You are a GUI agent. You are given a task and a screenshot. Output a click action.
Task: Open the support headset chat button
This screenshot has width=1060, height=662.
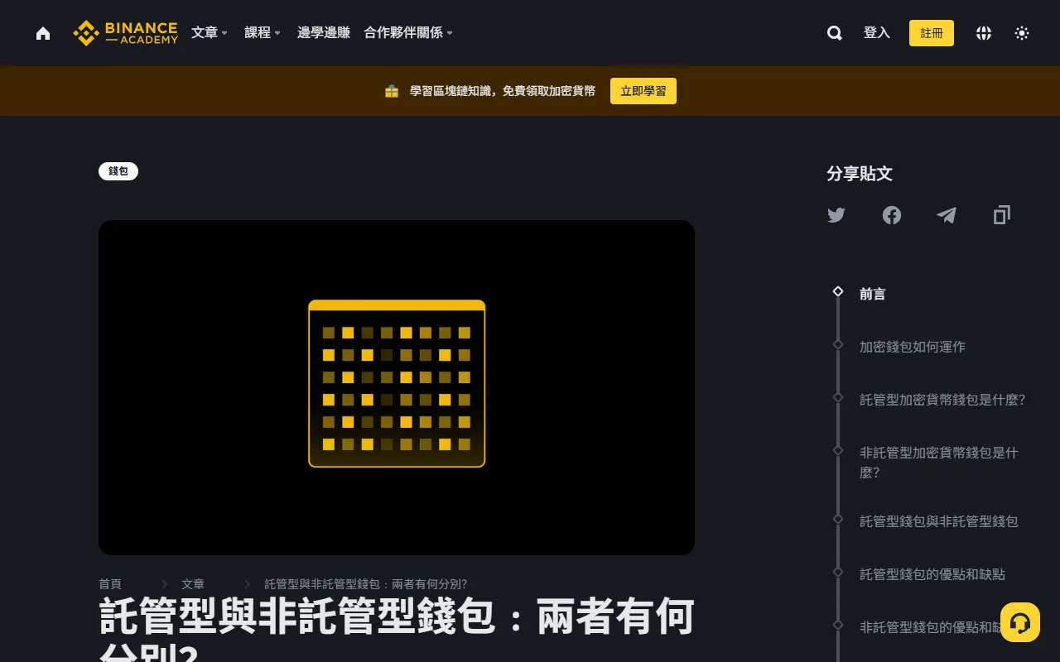pos(1020,622)
